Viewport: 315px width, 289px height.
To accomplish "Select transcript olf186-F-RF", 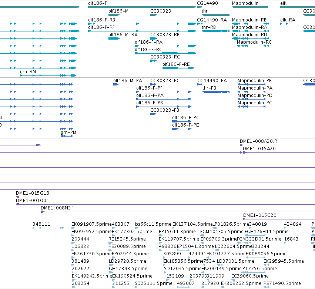I will [101, 27].
